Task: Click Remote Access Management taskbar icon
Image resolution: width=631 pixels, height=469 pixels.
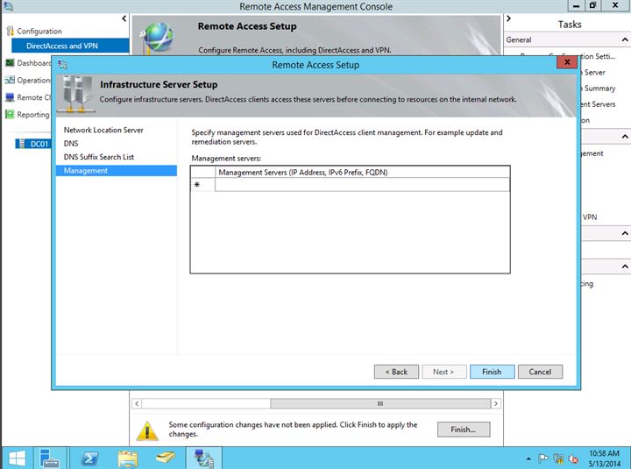Action: tap(203, 458)
